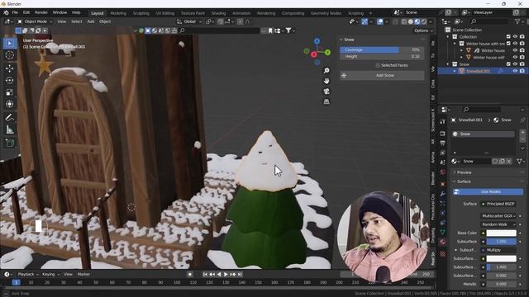The width and height of the screenshot is (529, 297).
Task: Click the viewport zoom magnifier icon
Action: tap(326, 70)
